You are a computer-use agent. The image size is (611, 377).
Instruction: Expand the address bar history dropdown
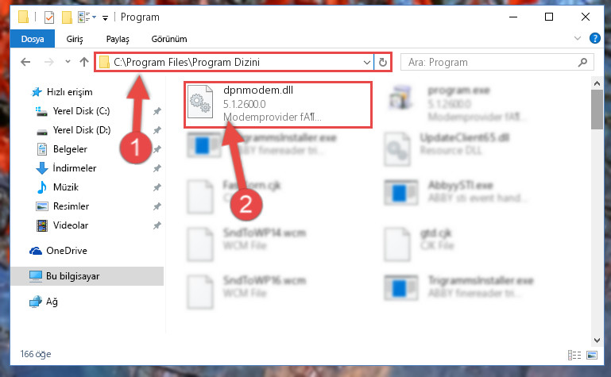pos(366,62)
